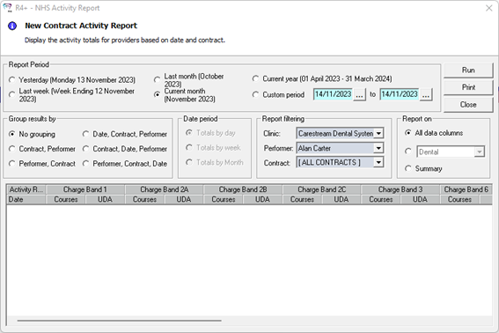Image resolution: width=499 pixels, height=333 pixels.
Task: Click Courses header under Charge Band 1
Action: click(x=65, y=199)
